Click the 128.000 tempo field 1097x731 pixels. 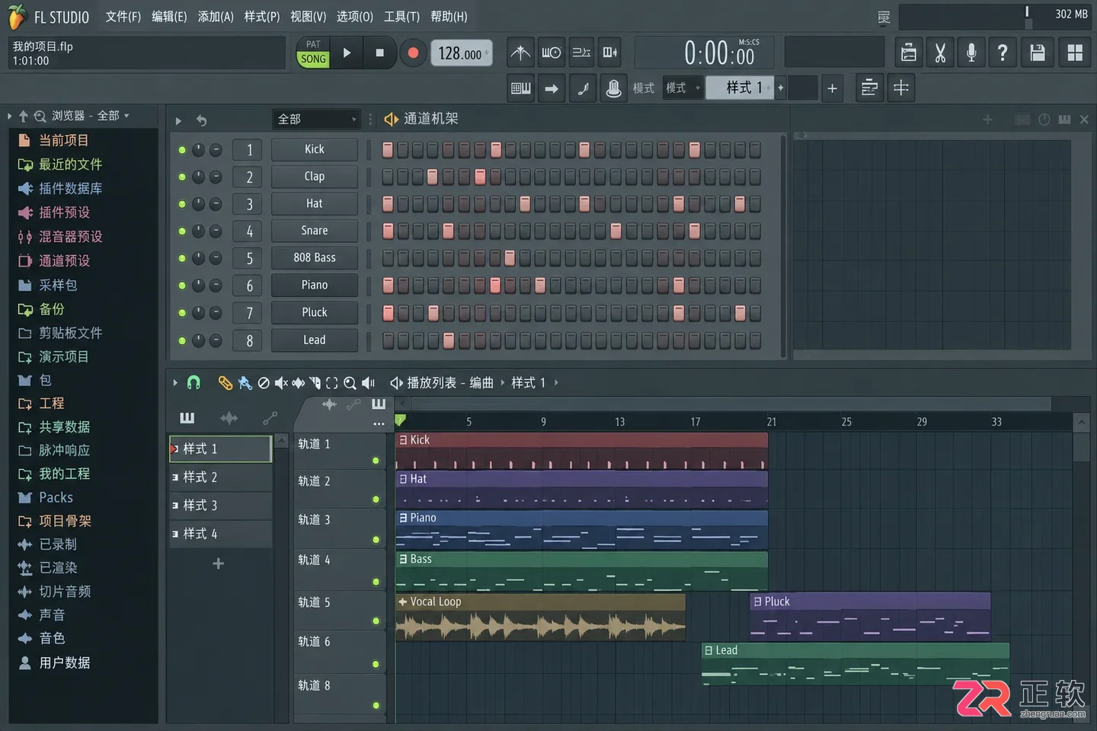461,53
